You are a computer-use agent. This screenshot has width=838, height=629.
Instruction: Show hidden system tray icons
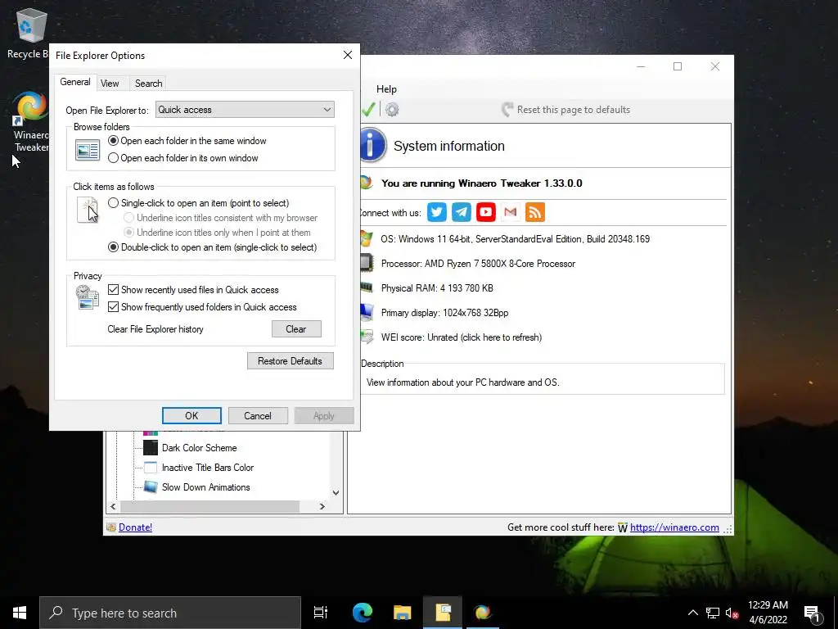point(692,613)
